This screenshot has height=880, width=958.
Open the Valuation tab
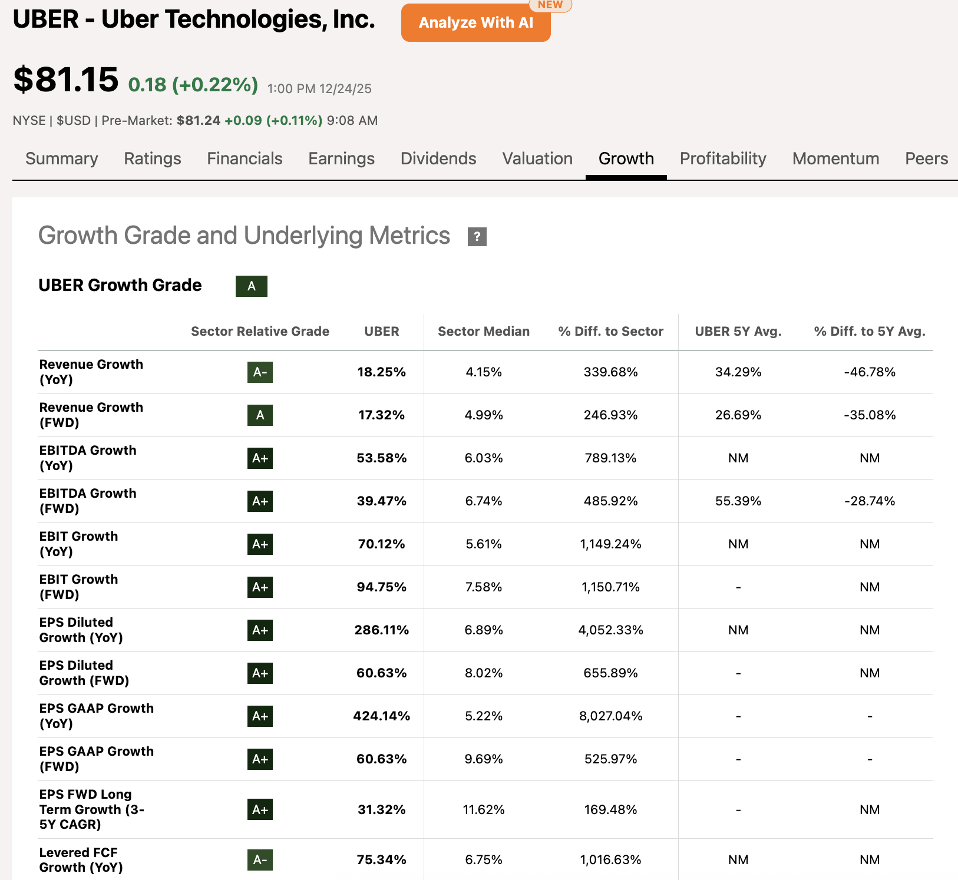click(537, 158)
